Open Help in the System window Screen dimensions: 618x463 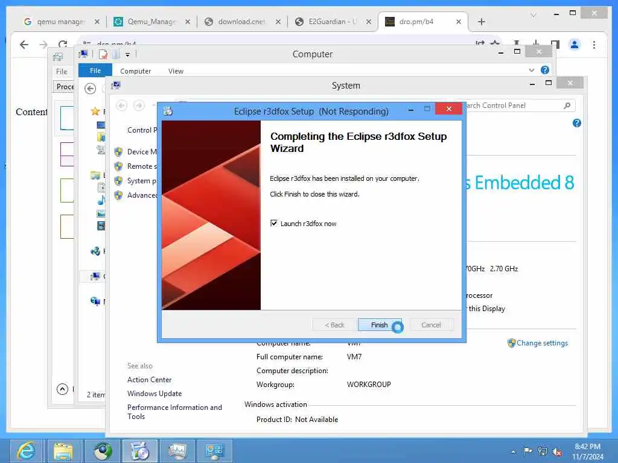(576, 123)
